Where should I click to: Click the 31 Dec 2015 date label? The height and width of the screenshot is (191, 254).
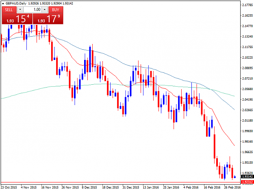click(131, 187)
